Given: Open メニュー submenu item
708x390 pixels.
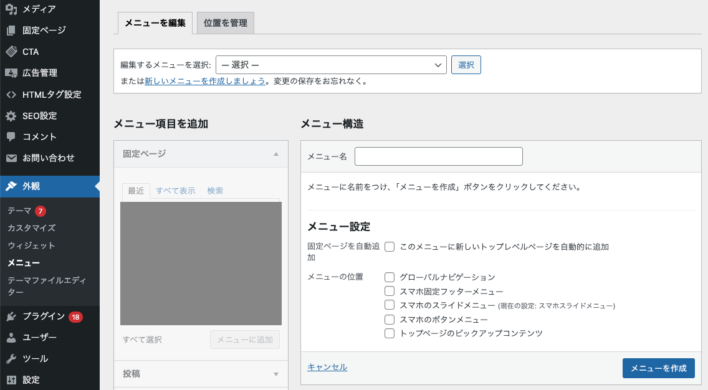Looking at the screenshot, I should [24, 263].
